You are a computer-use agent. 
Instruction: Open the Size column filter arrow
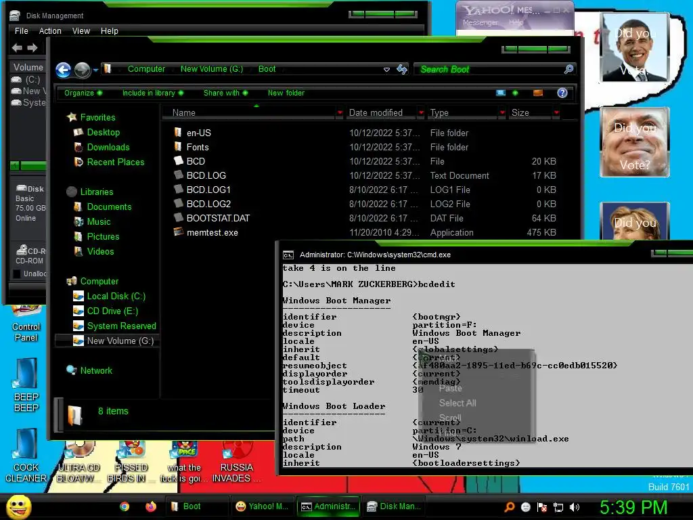coord(556,113)
